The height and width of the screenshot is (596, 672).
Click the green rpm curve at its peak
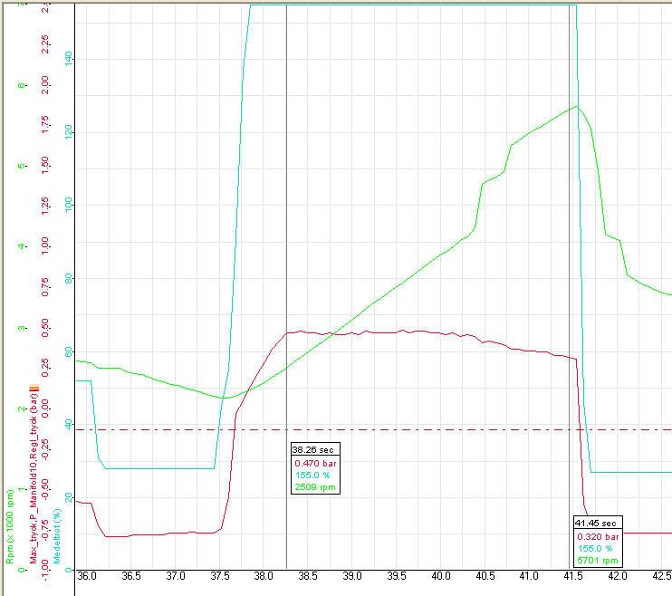point(575,107)
